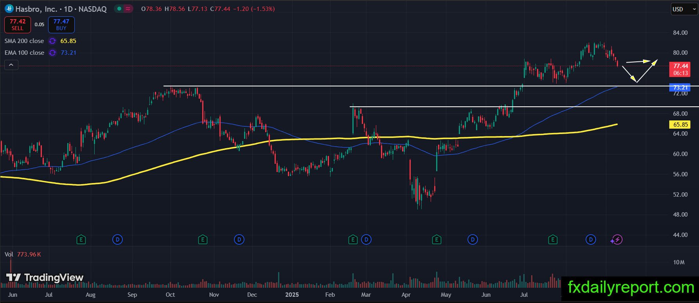Click the 52.00 price axis level

(x=680, y=195)
